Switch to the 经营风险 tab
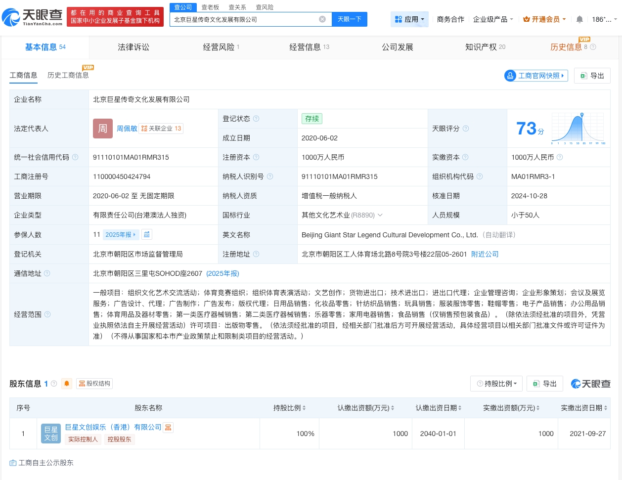 [221, 47]
